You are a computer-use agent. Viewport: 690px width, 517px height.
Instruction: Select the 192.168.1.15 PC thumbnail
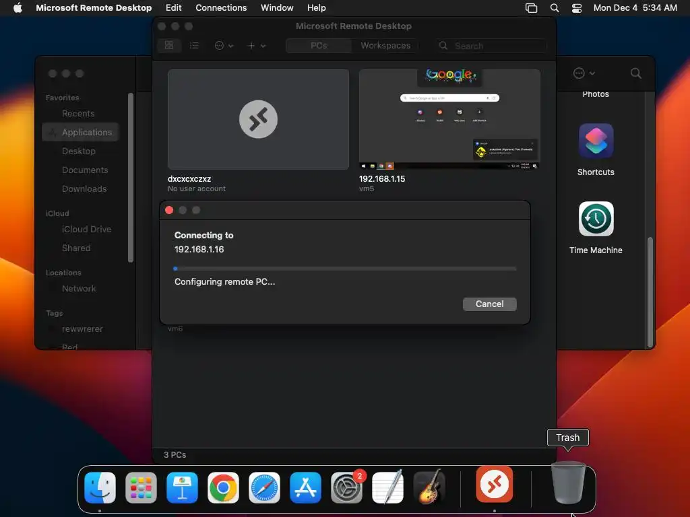coord(449,119)
